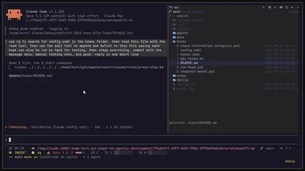Click the ft-ws panel title
The image size is (305, 171).
[x=173, y=8]
